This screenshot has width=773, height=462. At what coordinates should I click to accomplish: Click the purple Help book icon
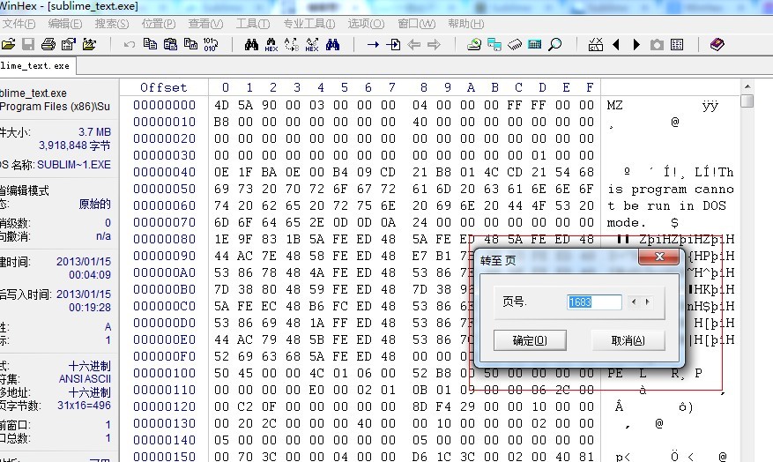coord(717,45)
